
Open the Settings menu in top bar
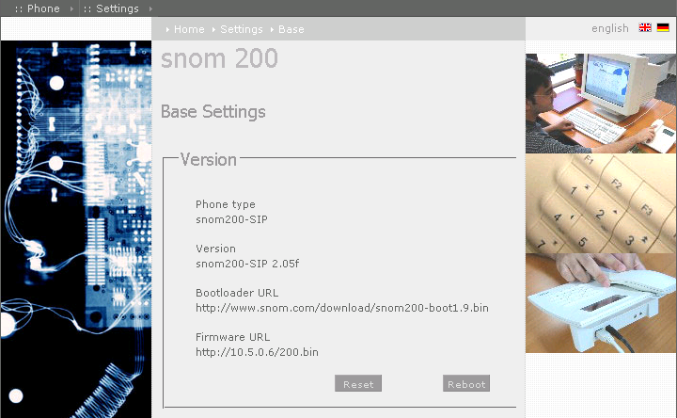coord(111,8)
